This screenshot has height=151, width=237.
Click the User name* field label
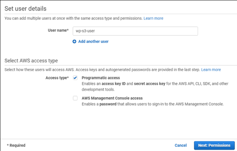tap(58, 30)
